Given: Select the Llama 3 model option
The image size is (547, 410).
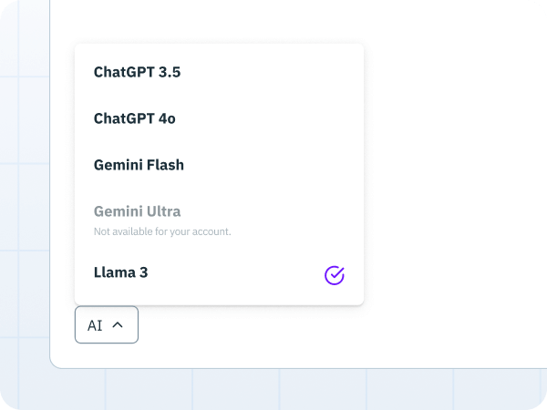Looking at the screenshot, I should tap(219, 272).
